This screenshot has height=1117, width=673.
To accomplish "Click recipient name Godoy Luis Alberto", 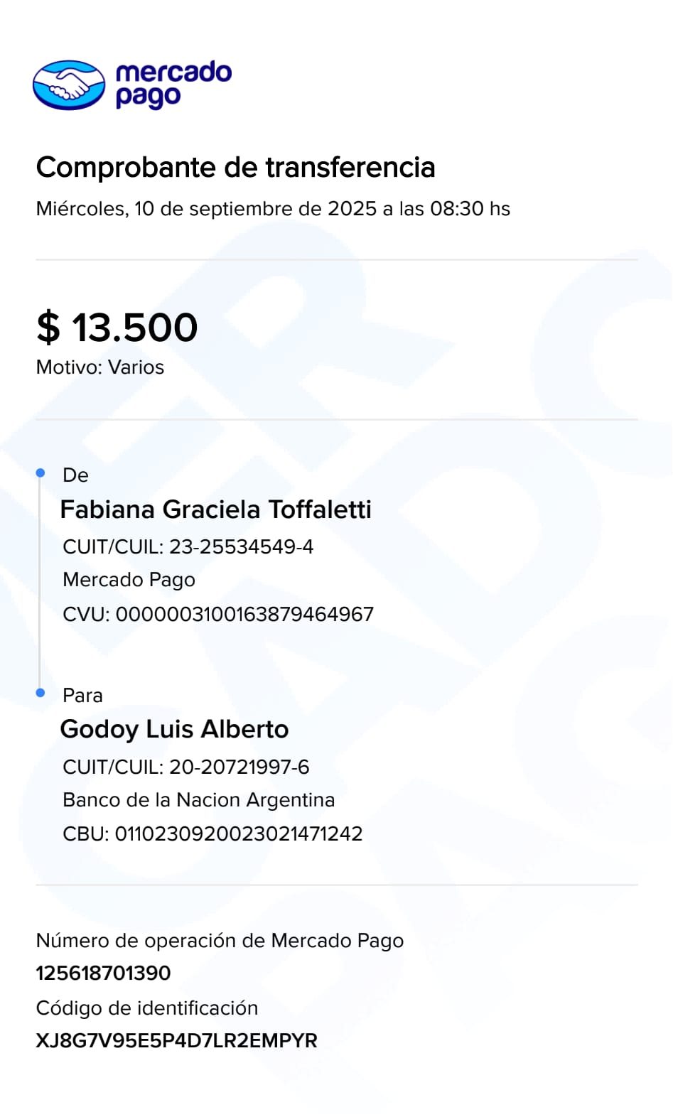I will click(x=174, y=729).
